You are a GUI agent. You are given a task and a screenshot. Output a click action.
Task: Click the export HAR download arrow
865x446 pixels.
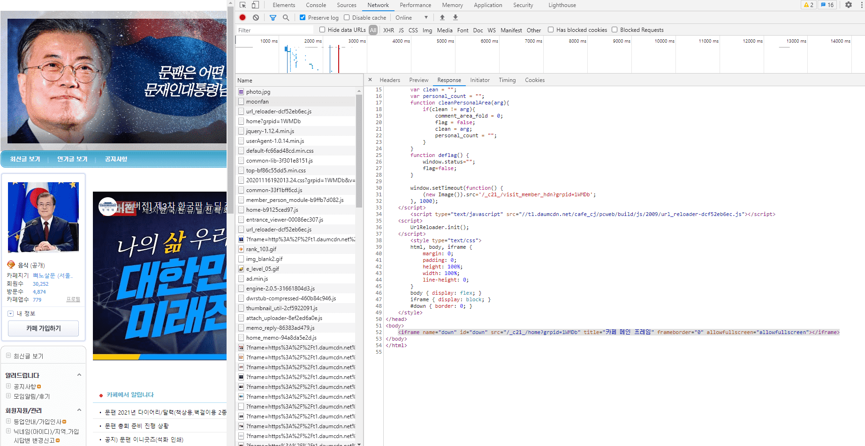[x=455, y=18]
